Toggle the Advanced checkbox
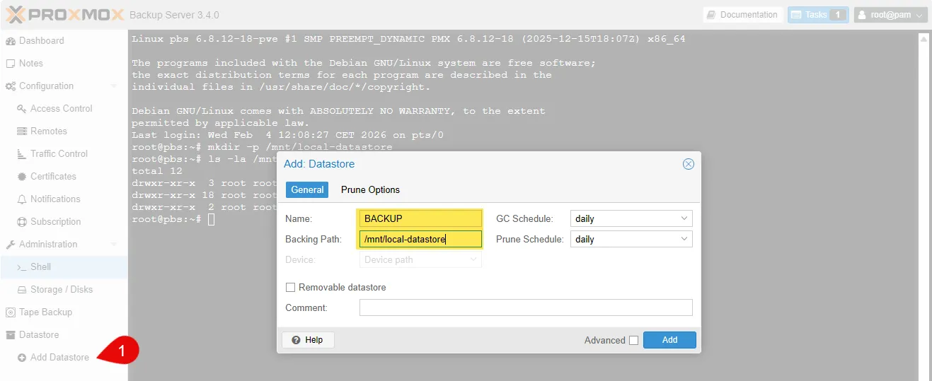Viewport: 932px width, 381px height. pos(633,341)
